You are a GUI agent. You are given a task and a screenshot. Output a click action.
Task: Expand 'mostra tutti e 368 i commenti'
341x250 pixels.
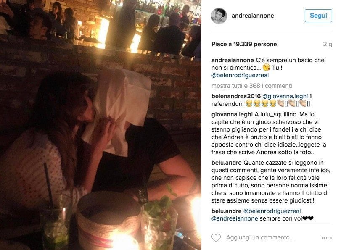coord(251,86)
